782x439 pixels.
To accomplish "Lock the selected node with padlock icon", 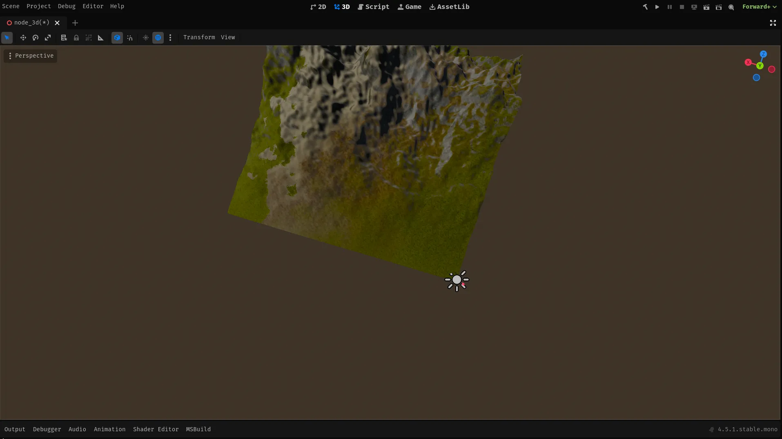I will tap(76, 38).
